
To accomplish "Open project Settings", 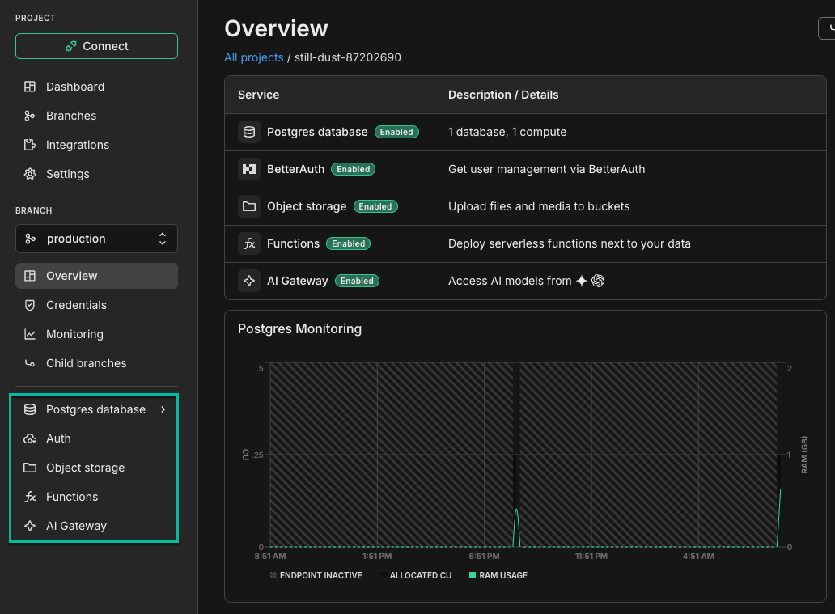I will click(96, 174).
